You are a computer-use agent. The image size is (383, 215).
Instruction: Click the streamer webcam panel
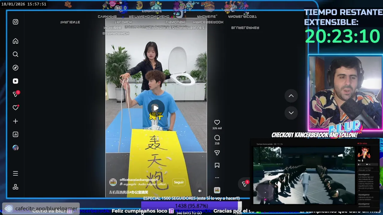click(345, 93)
